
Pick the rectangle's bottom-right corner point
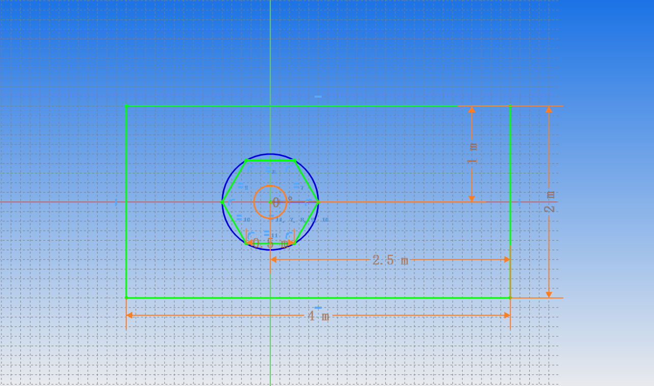[510, 298]
